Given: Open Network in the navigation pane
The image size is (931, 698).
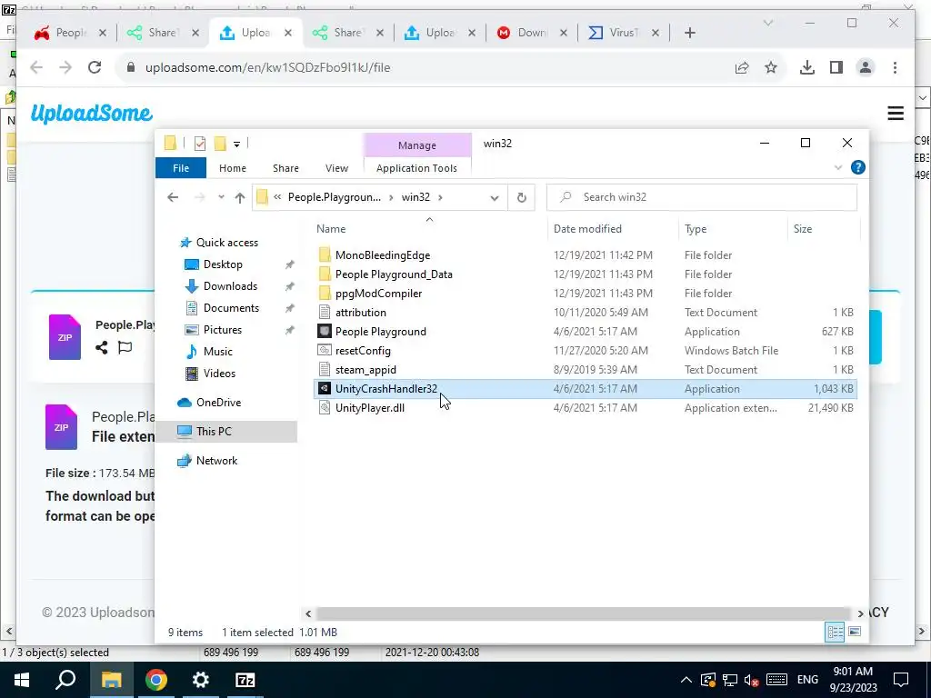Looking at the screenshot, I should (x=216, y=461).
